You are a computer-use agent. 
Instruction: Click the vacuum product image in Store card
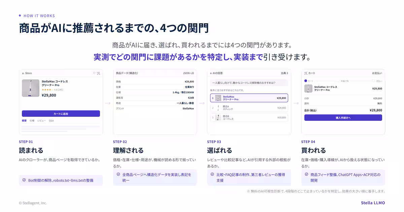[x=31, y=88]
